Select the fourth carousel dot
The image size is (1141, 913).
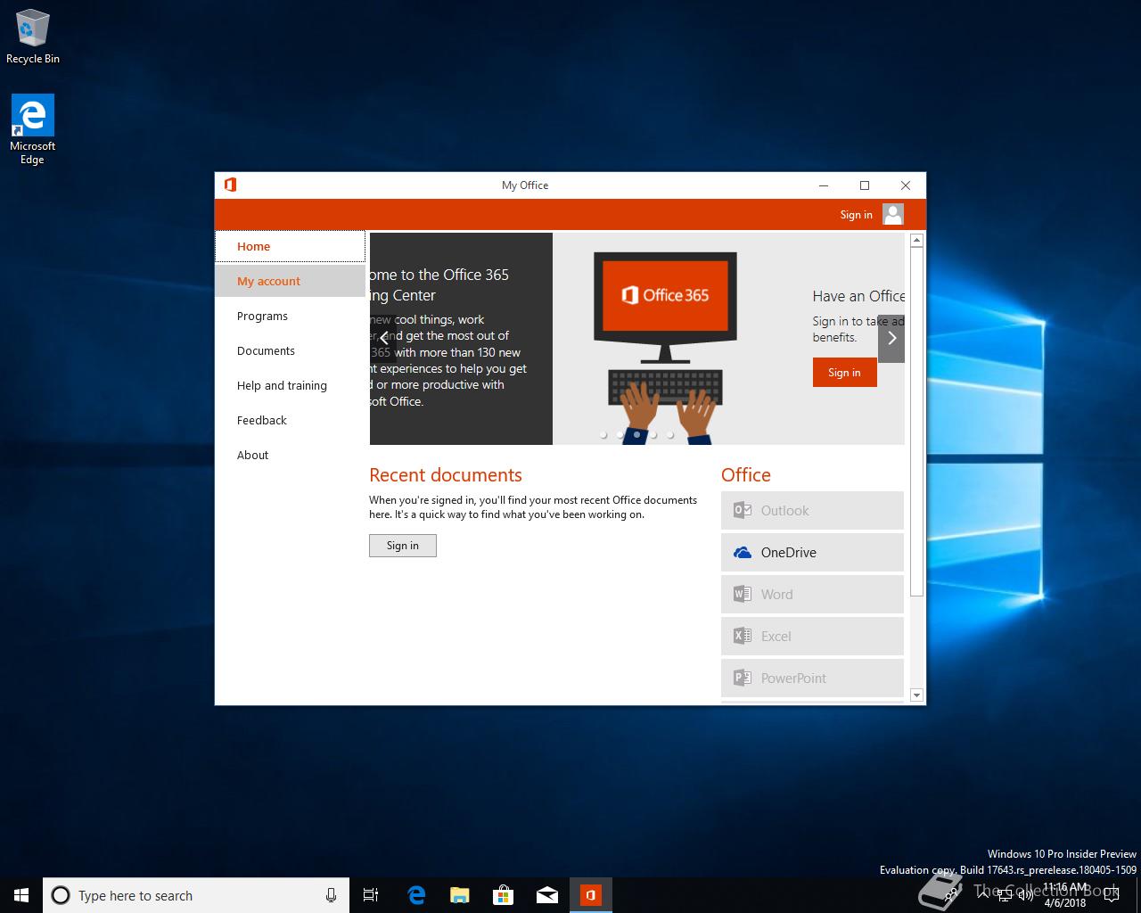(x=653, y=435)
